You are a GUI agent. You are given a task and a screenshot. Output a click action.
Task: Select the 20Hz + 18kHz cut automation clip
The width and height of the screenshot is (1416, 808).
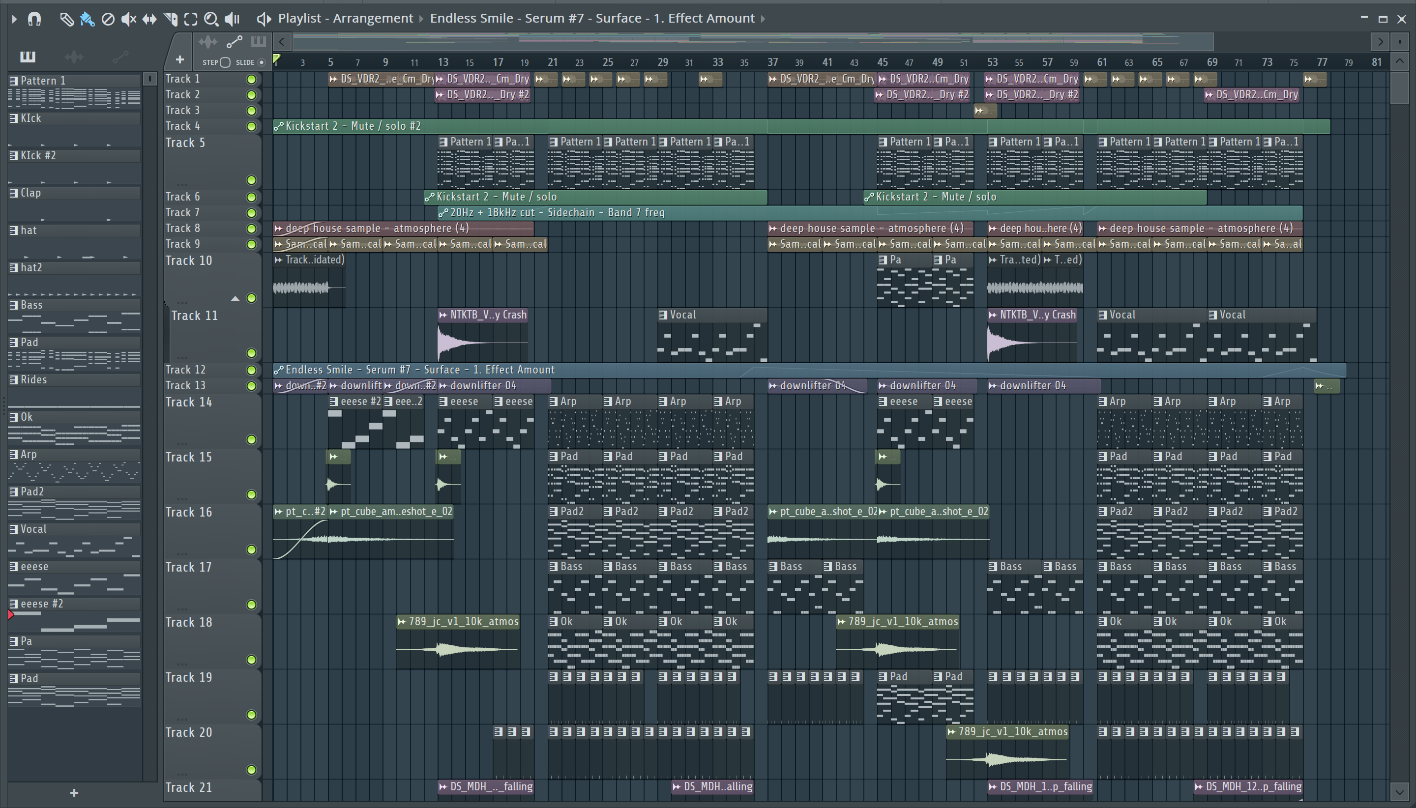870,212
